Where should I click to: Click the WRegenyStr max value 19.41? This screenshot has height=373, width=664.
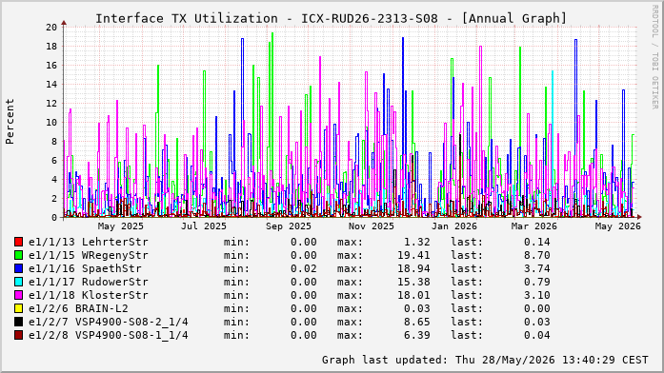[413, 255]
